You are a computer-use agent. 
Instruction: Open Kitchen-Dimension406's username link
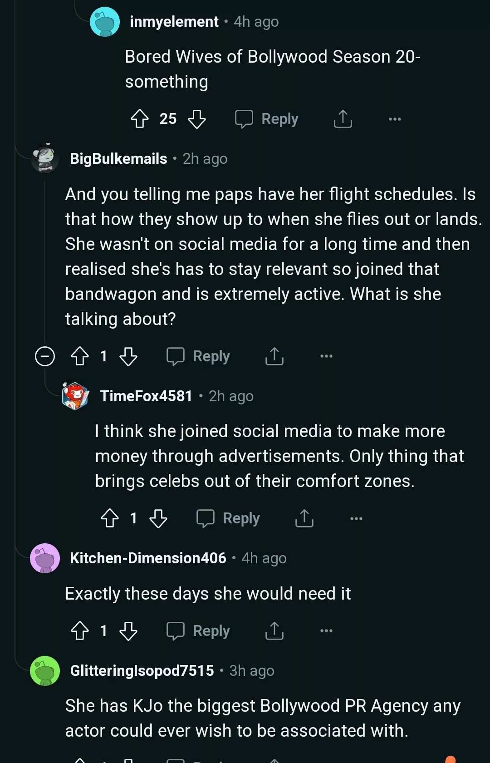148,558
